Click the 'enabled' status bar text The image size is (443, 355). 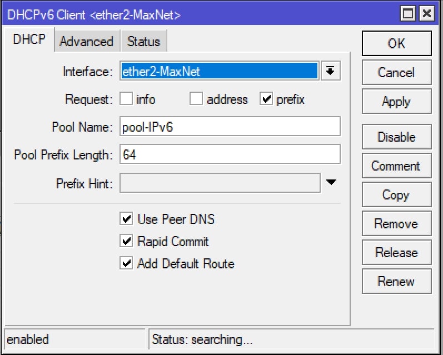click(28, 339)
